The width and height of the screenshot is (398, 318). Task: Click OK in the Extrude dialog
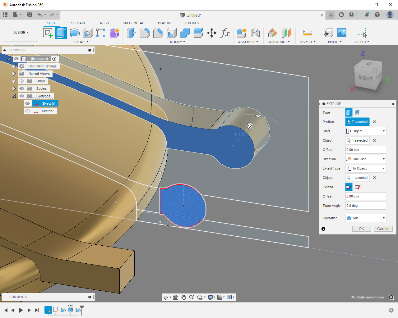click(361, 229)
